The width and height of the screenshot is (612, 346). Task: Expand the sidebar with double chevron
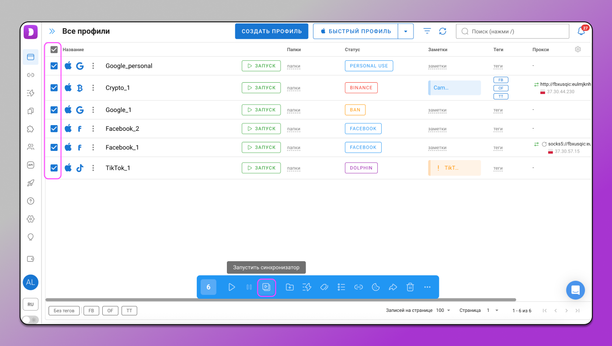click(52, 31)
